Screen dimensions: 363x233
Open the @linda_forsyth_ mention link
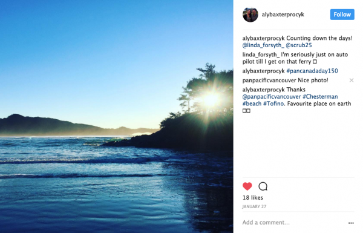[x=263, y=45]
